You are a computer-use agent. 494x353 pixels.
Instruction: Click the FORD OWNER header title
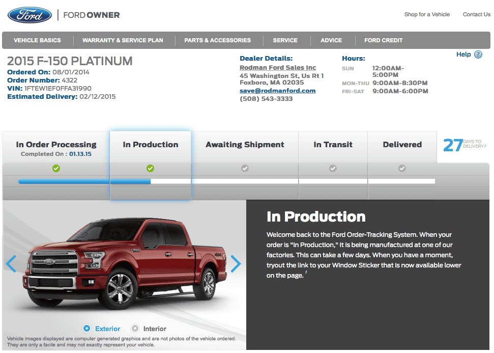[x=92, y=15]
